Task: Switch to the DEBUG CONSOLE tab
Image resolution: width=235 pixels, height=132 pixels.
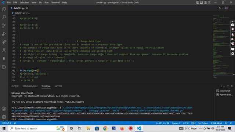Action: (x=30, y=86)
